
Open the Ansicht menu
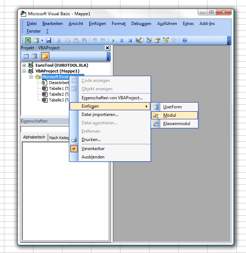pos(75,24)
